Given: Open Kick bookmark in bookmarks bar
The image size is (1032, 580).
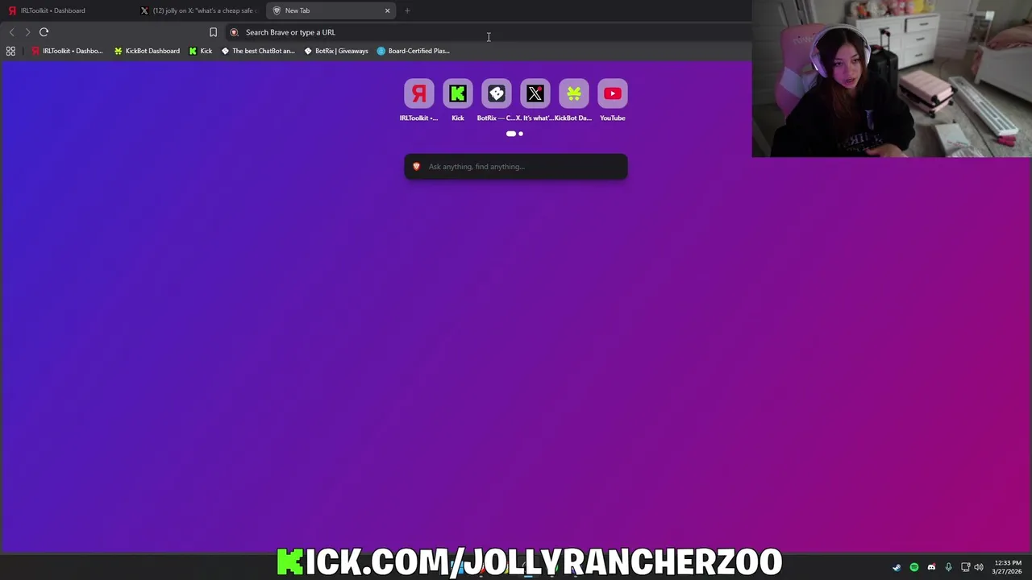Looking at the screenshot, I should [x=201, y=51].
